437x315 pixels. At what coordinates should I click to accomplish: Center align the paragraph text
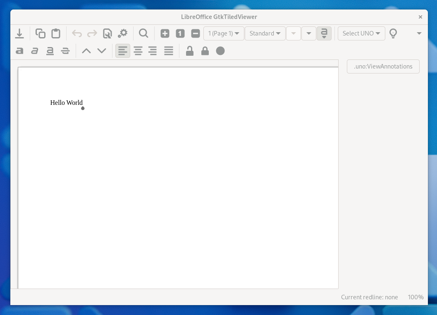click(x=138, y=51)
